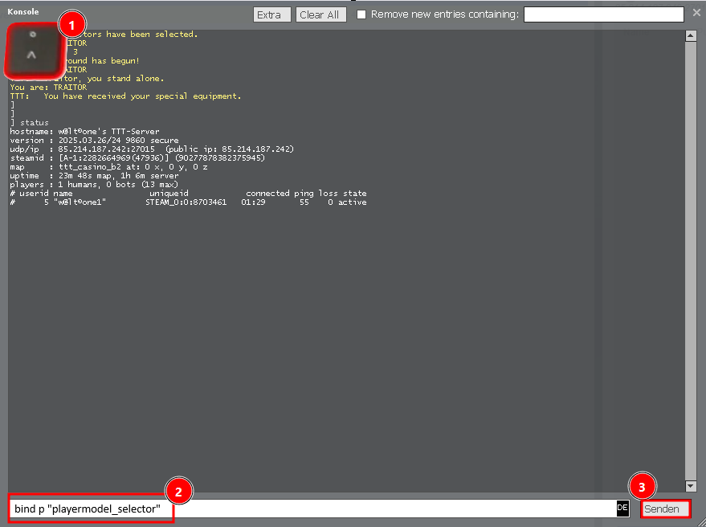The image size is (706, 527).
Task: Click the scrollbar up arrow
Action: [691, 35]
